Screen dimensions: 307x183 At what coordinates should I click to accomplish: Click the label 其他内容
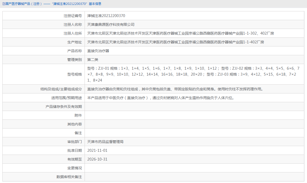coord(74,124)
